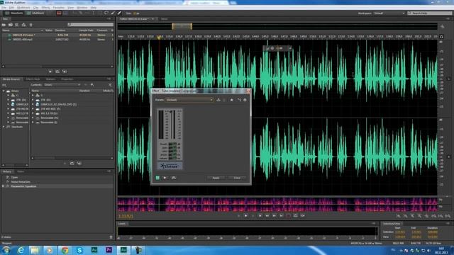Select first audio file in Files list
This screenshot has width=454, height=255.
point(57,35)
